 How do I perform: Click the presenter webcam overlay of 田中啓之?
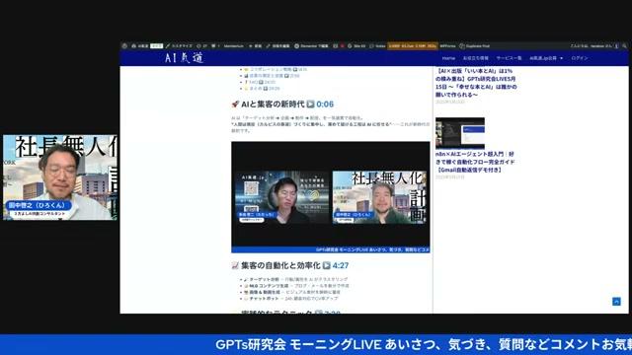click(x=60, y=177)
